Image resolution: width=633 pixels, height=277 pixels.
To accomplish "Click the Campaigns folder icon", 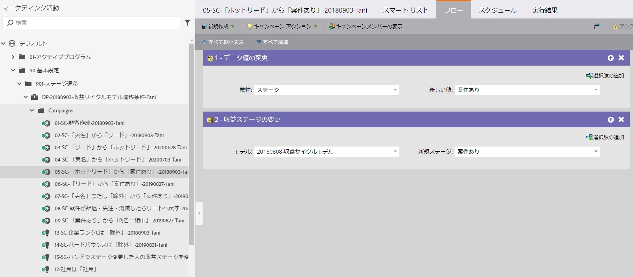I will pyautogui.click(x=41, y=110).
